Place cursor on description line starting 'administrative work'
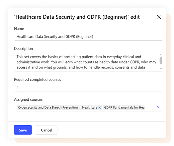Viewport: 174px width, 146px height. point(86,62)
